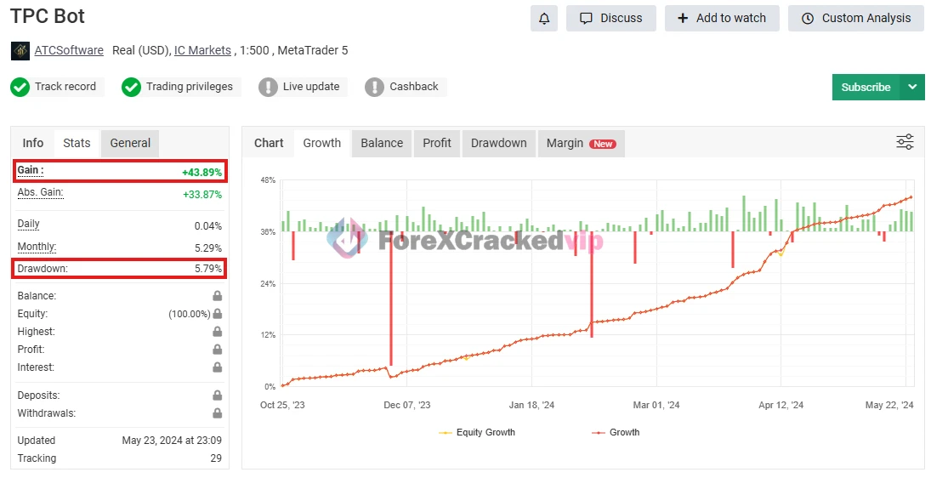This screenshot has height=478, width=931.
Task: Click the Dec 07, '23 axis date label
Action: [x=407, y=405]
